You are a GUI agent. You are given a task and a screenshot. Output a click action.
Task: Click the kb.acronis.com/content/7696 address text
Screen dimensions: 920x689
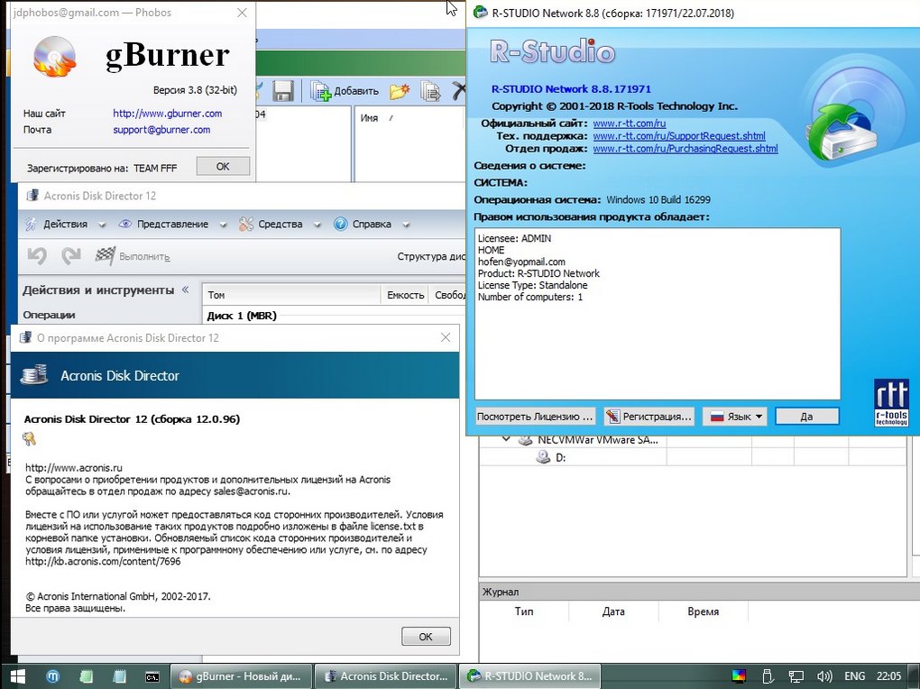coord(103,561)
